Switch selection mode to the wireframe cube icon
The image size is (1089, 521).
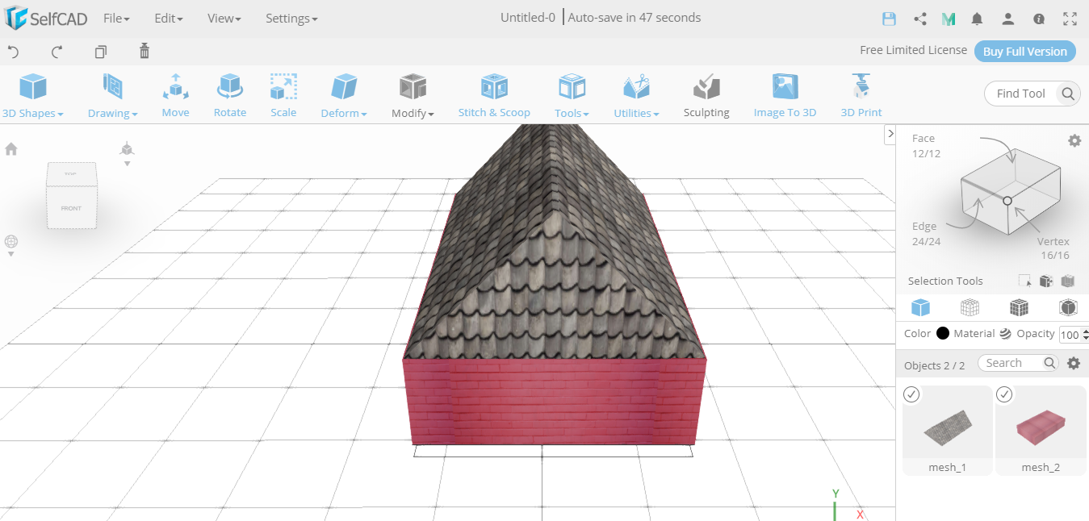[x=970, y=307]
